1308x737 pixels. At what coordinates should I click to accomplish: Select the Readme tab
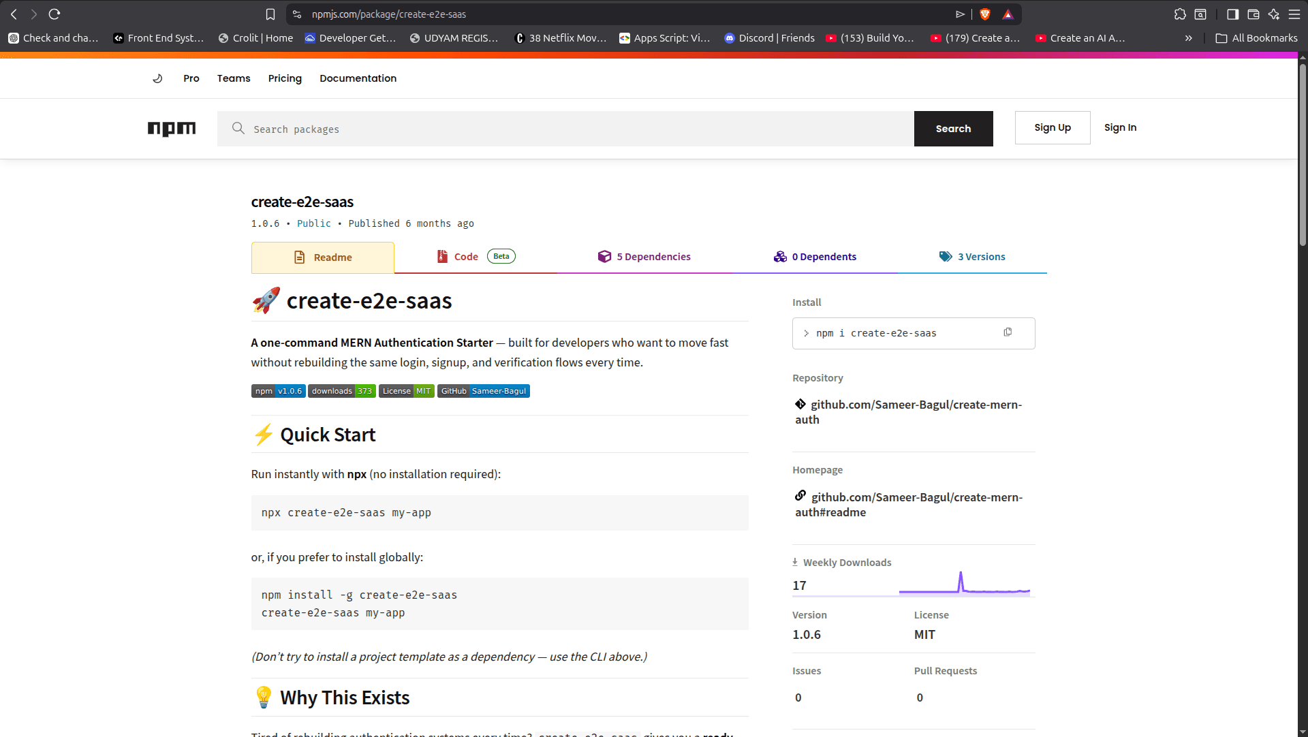pyautogui.click(x=323, y=257)
